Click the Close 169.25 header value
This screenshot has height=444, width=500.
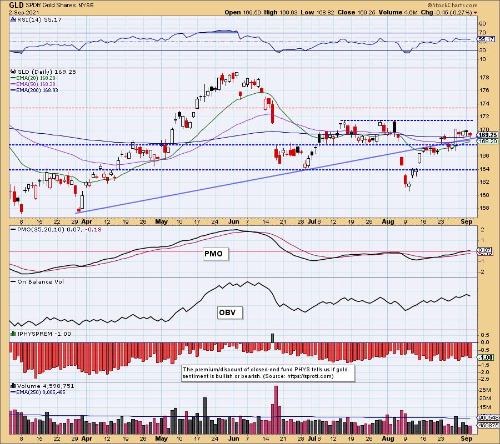pyautogui.click(x=357, y=12)
